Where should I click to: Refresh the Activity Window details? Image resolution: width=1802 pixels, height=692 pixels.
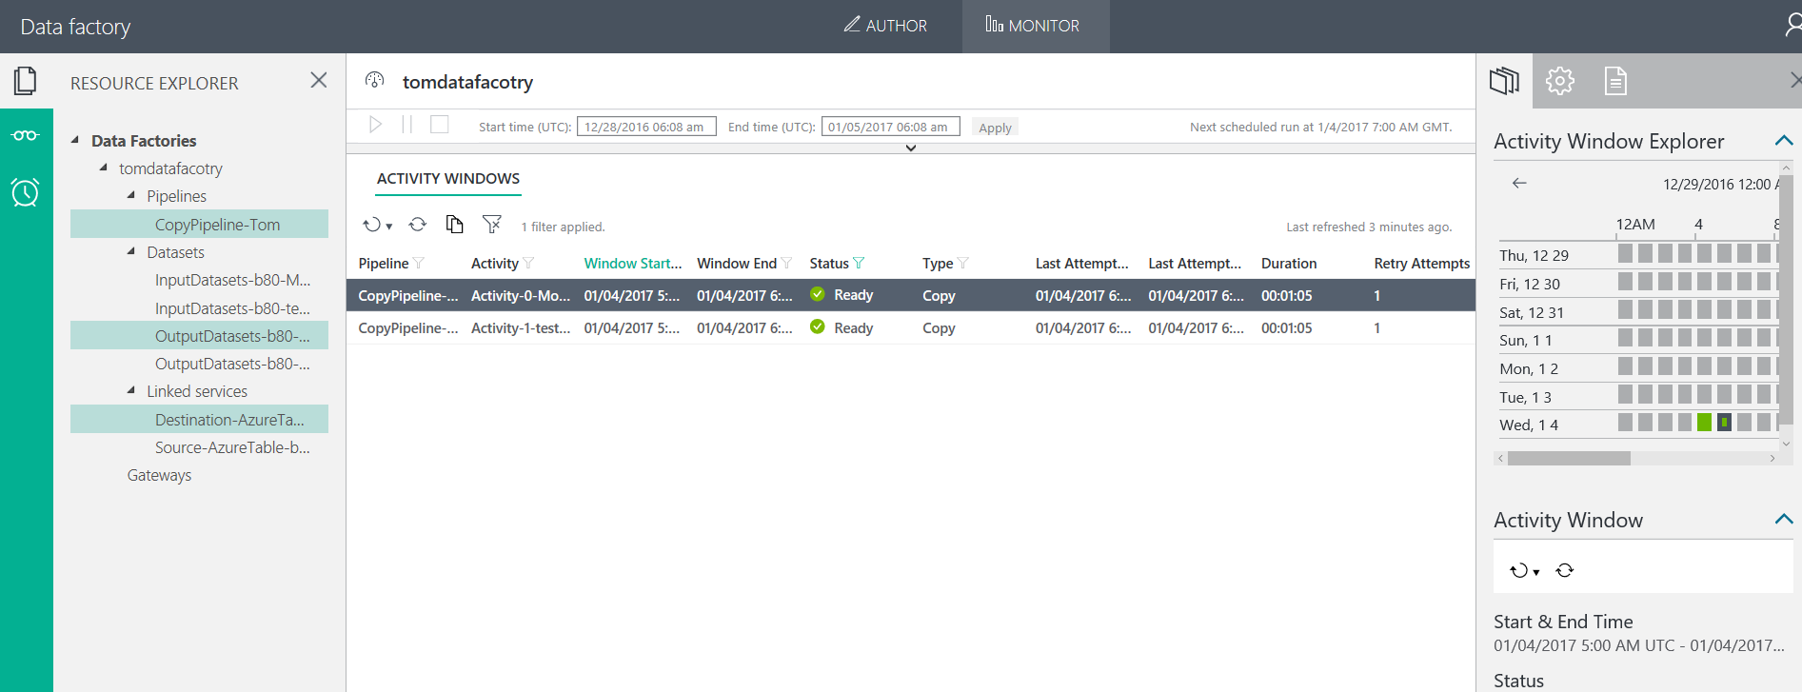point(1565,570)
